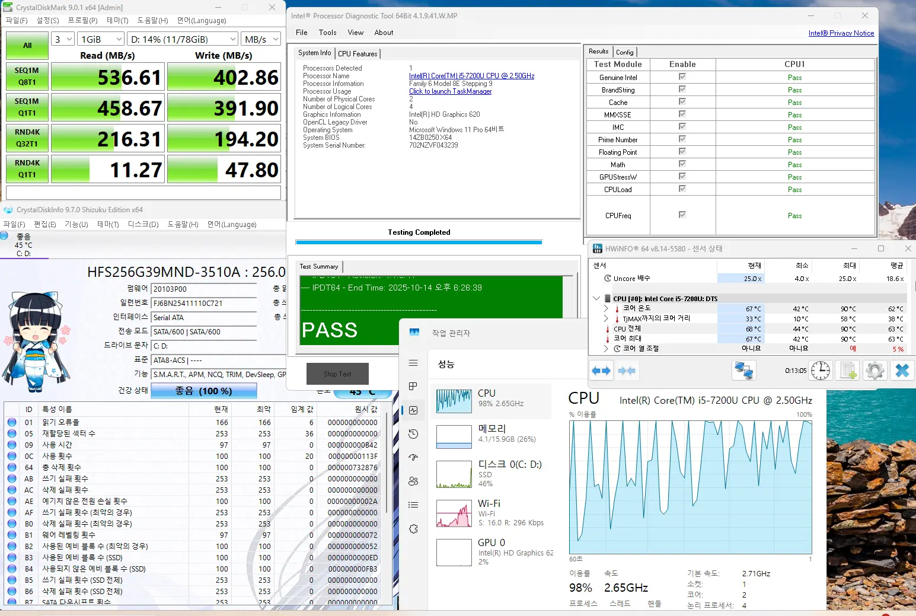Collapse the CPU [#0] Intel Core i5-7200U sensor group
This screenshot has height=616, width=916.
coord(596,299)
